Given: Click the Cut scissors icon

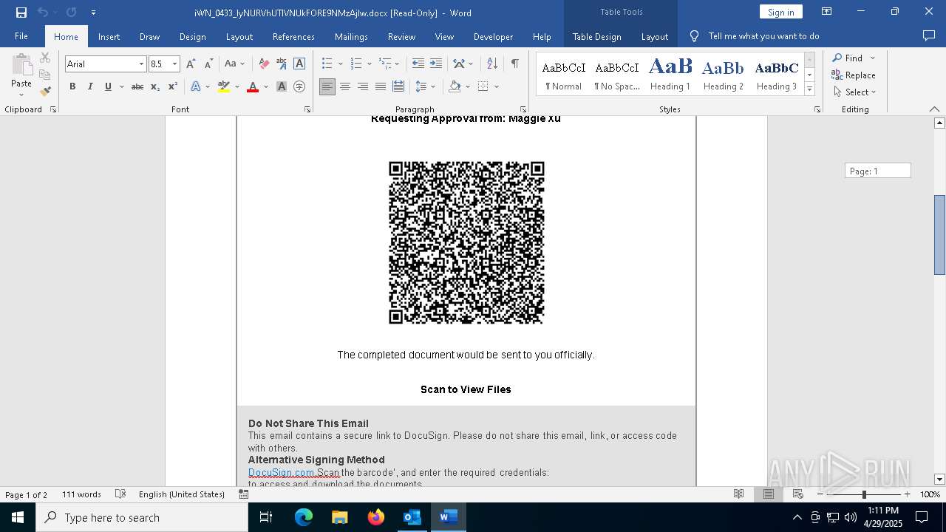Looking at the screenshot, I should click(x=45, y=58).
